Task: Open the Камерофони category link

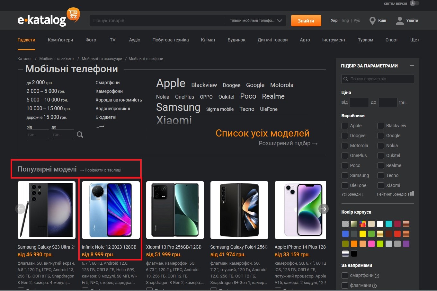Action: (109, 91)
